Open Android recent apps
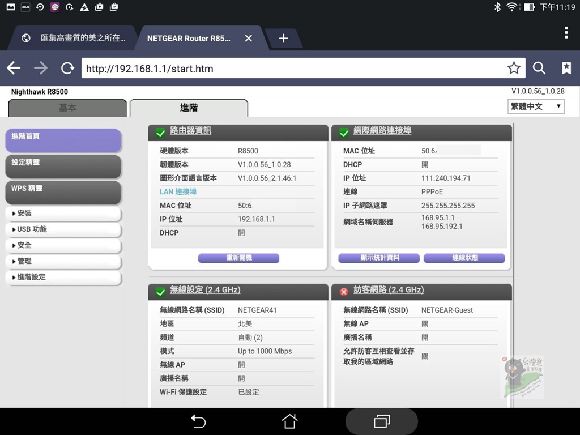580x435 pixels. pos(382,421)
